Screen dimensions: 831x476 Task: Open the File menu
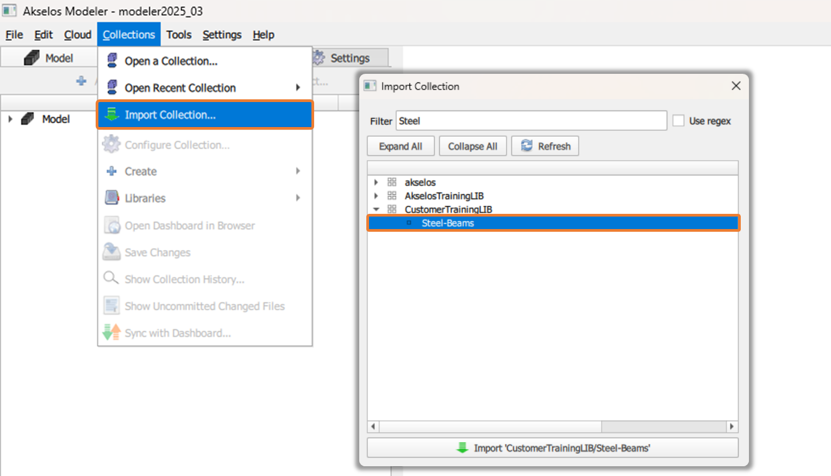coord(14,35)
